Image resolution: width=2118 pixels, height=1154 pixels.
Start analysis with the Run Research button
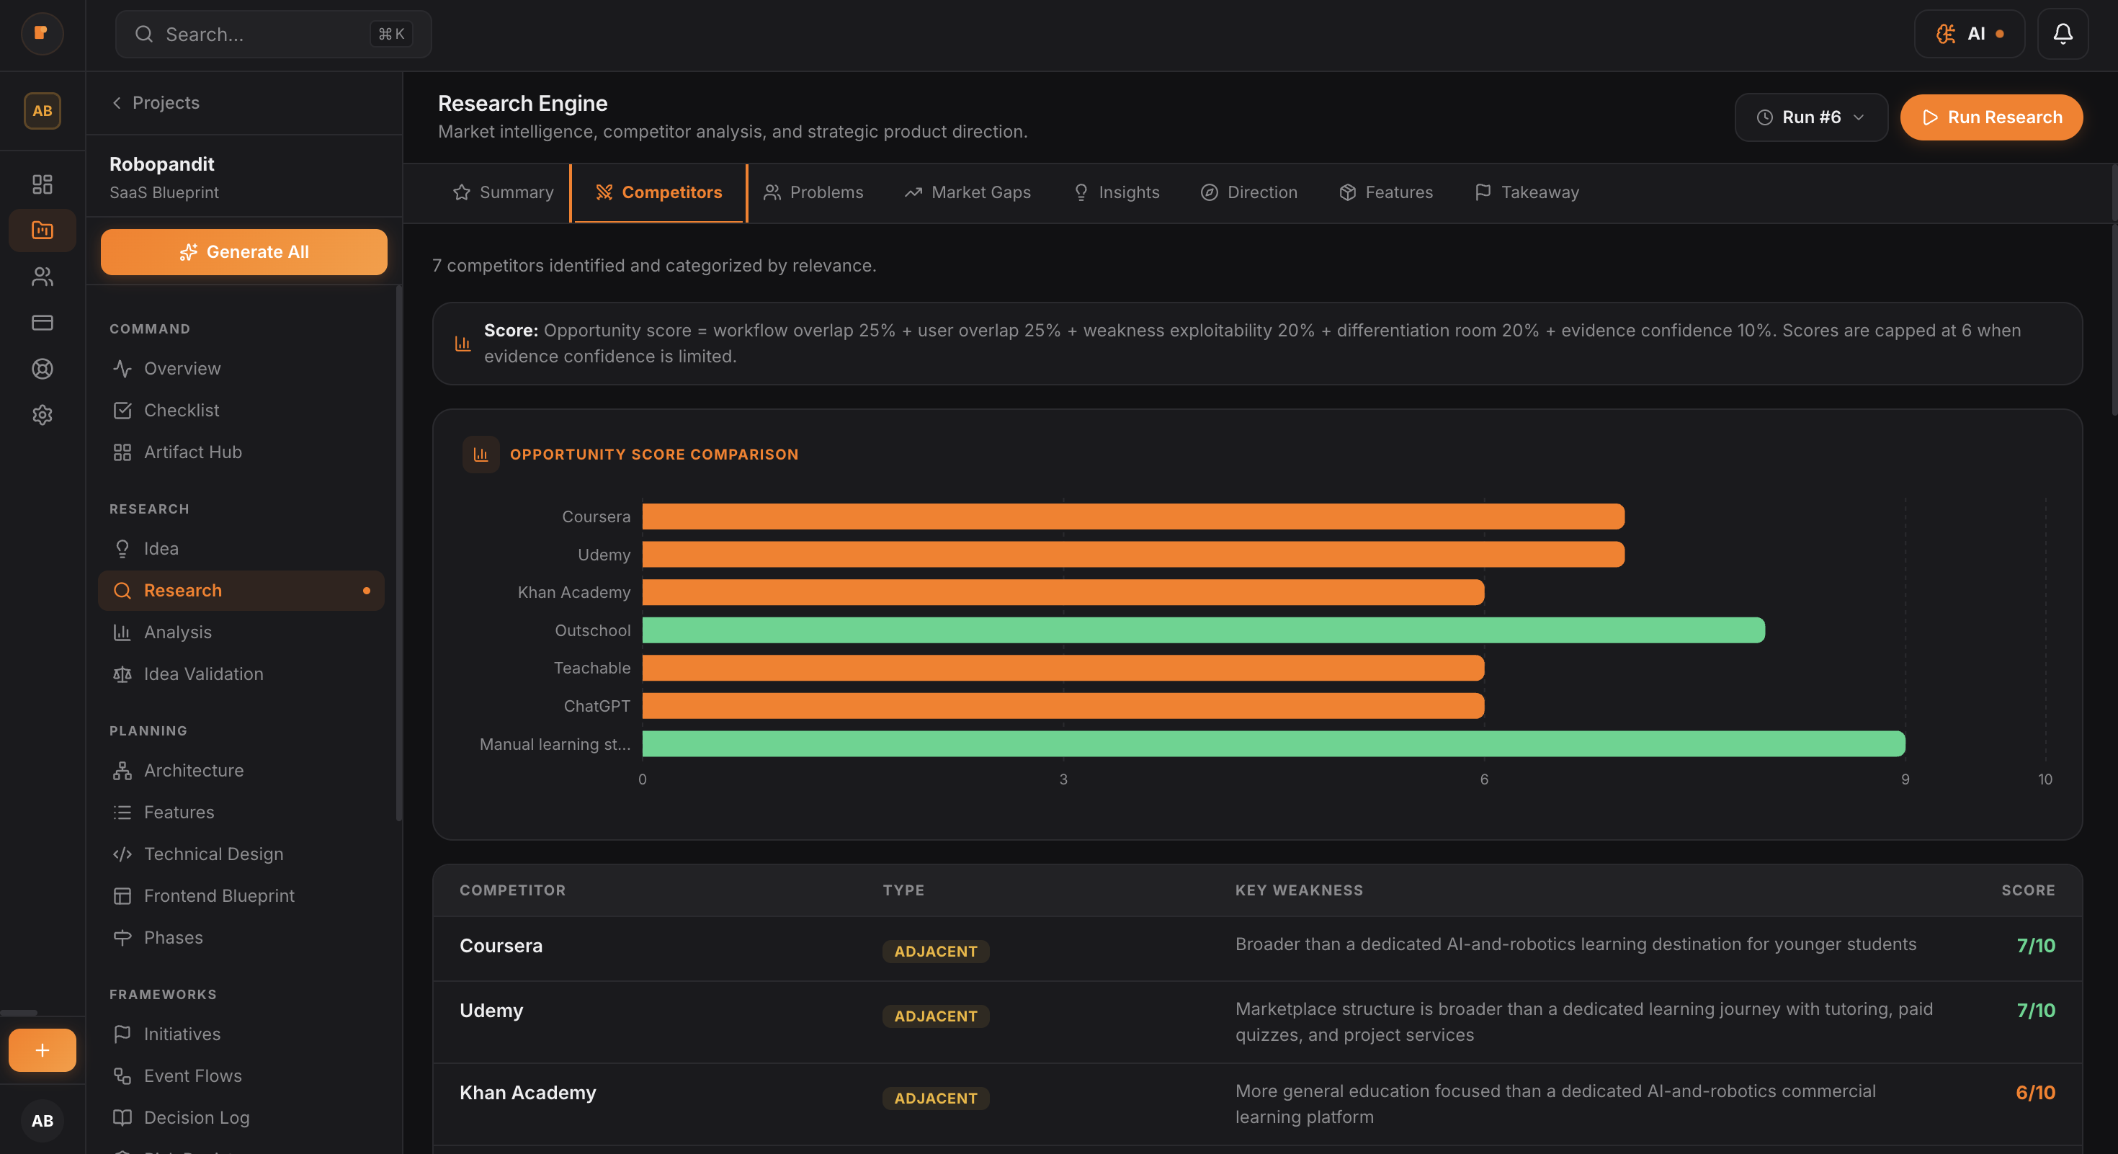tap(1990, 117)
